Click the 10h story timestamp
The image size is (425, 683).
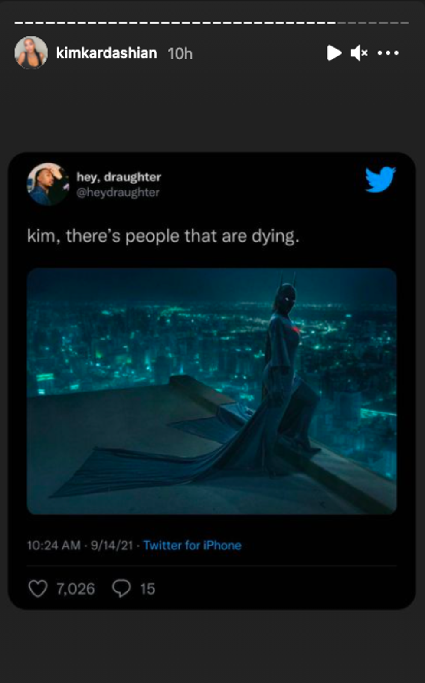(180, 53)
